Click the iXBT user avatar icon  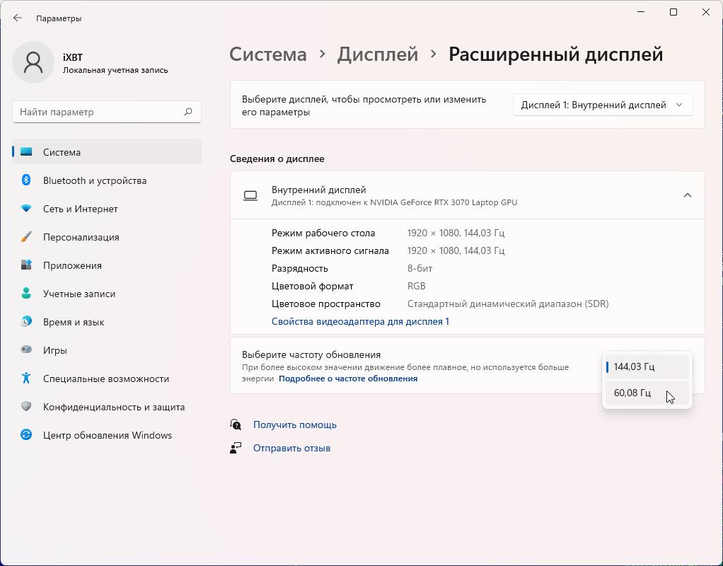click(33, 62)
